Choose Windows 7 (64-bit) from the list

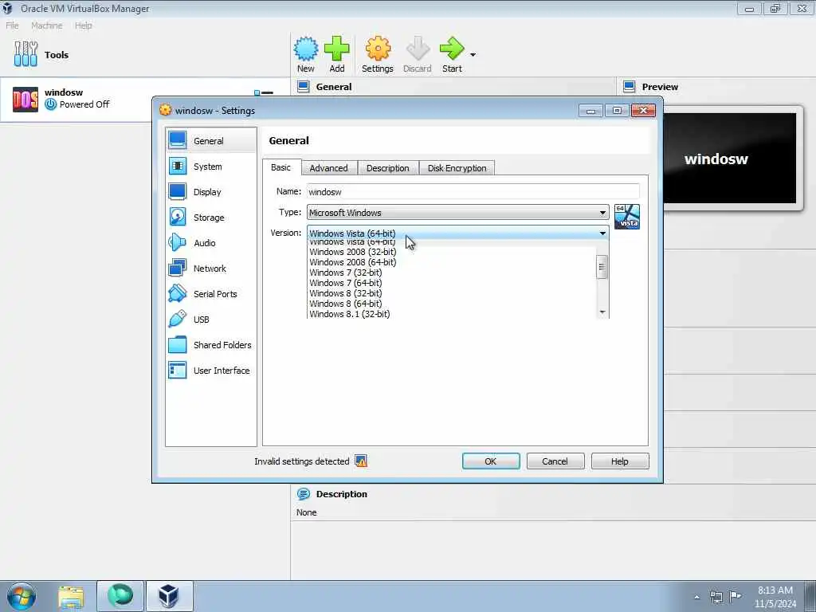(x=452, y=283)
